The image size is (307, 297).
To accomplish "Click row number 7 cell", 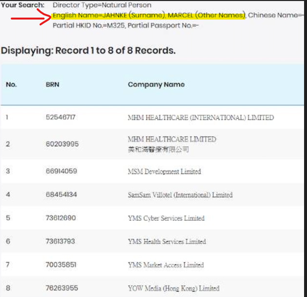I will [8, 265].
